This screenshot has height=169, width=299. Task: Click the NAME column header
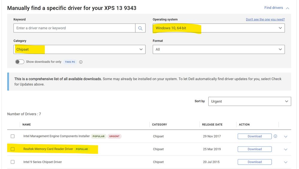(27, 124)
